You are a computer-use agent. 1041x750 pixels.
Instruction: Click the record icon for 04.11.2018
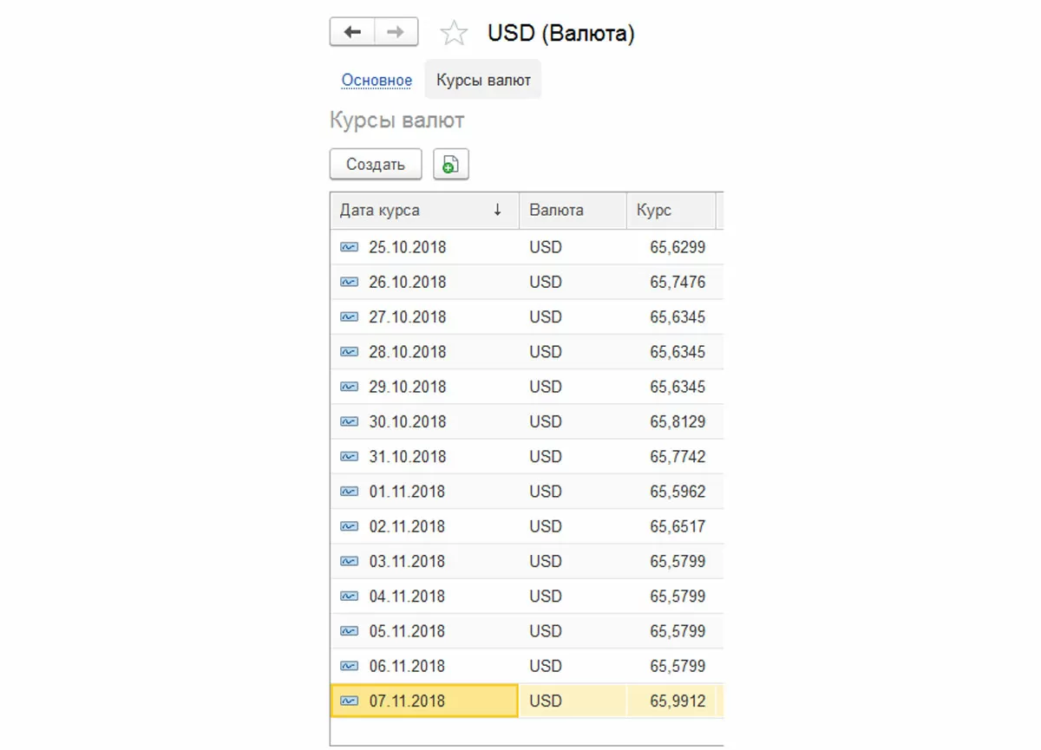click(349, 597)
